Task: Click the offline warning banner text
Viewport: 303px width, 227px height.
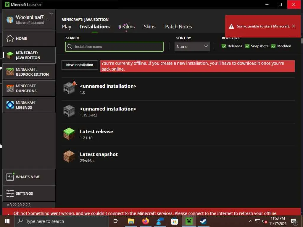Action: (x=197, y=66)
